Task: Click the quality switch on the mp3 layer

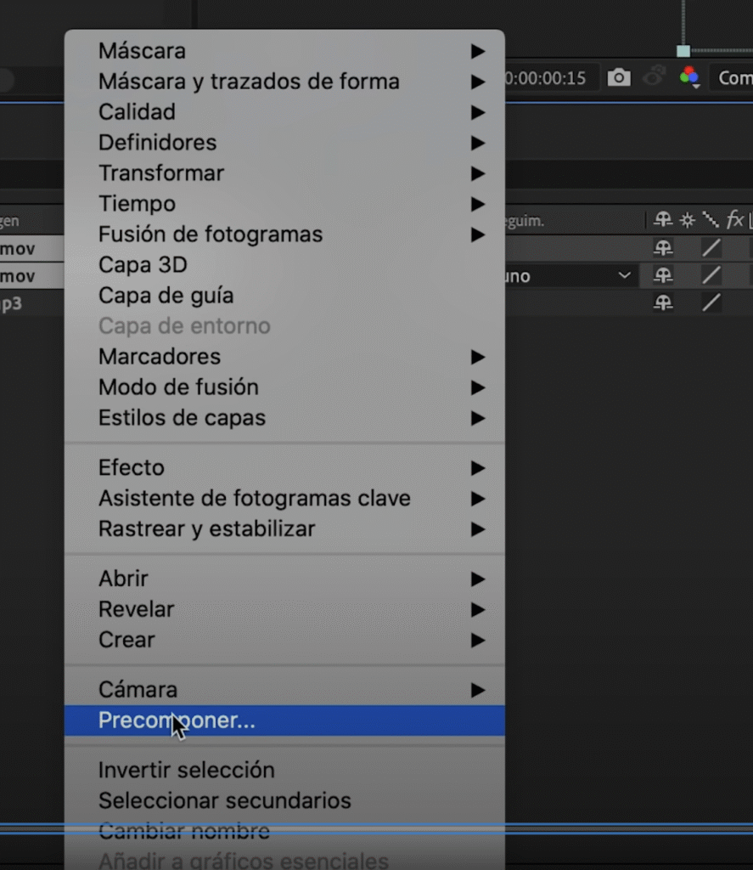Action: click(x=711, y=302)
